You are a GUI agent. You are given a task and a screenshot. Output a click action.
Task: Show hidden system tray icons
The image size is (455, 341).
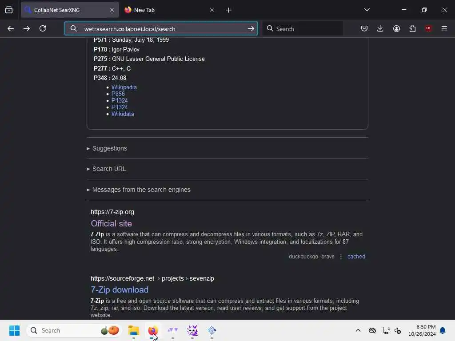click(358, 330)
